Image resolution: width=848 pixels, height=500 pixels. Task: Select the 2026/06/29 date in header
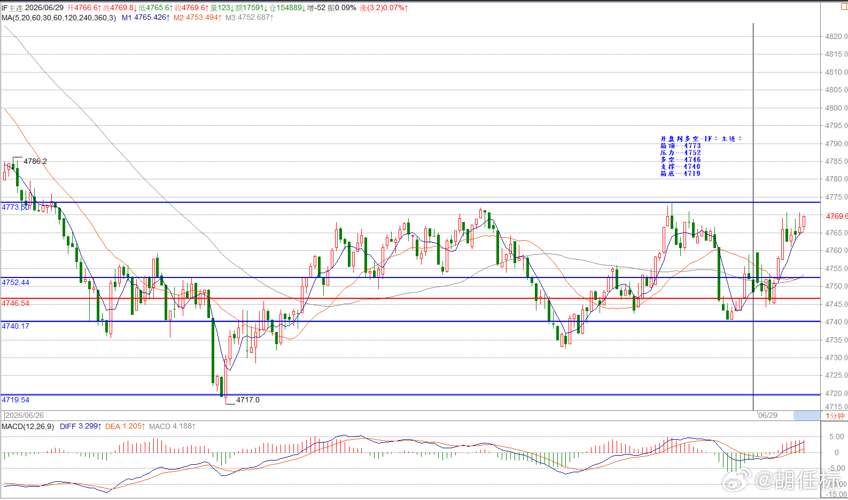pyautogui.click(x=44, y=8)
